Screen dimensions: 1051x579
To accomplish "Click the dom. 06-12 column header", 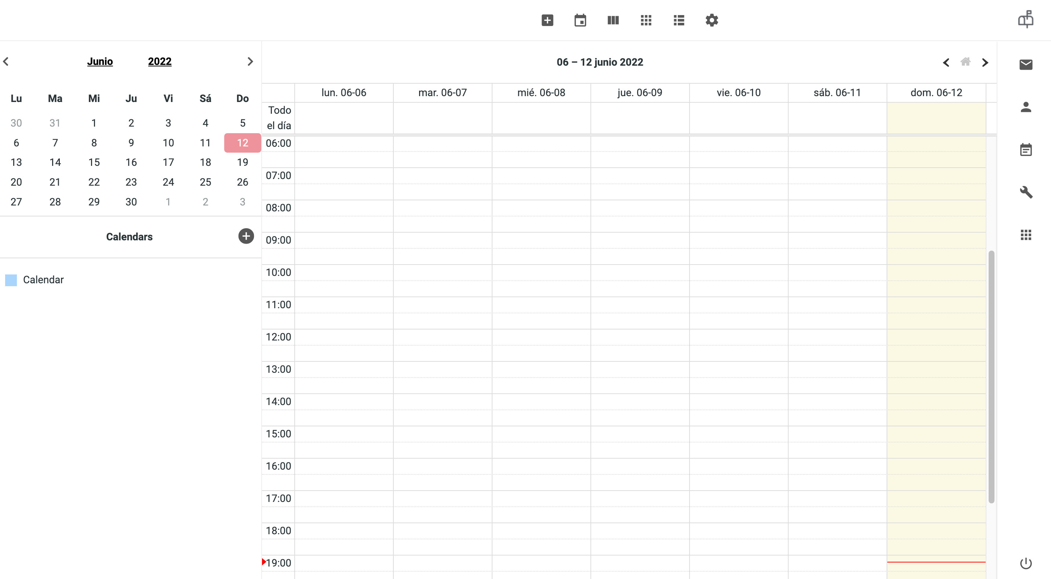I will pos(937,92).
